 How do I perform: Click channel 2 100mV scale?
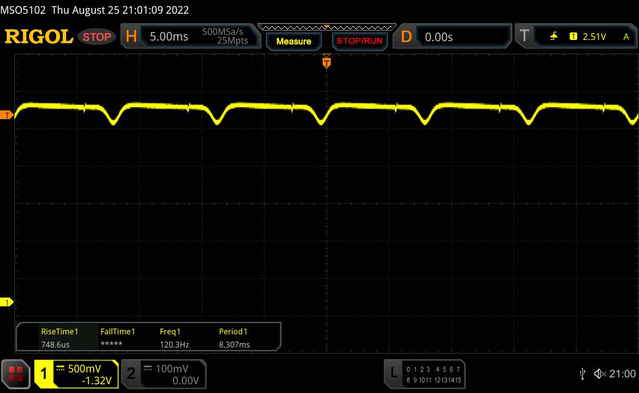point(172,369)
